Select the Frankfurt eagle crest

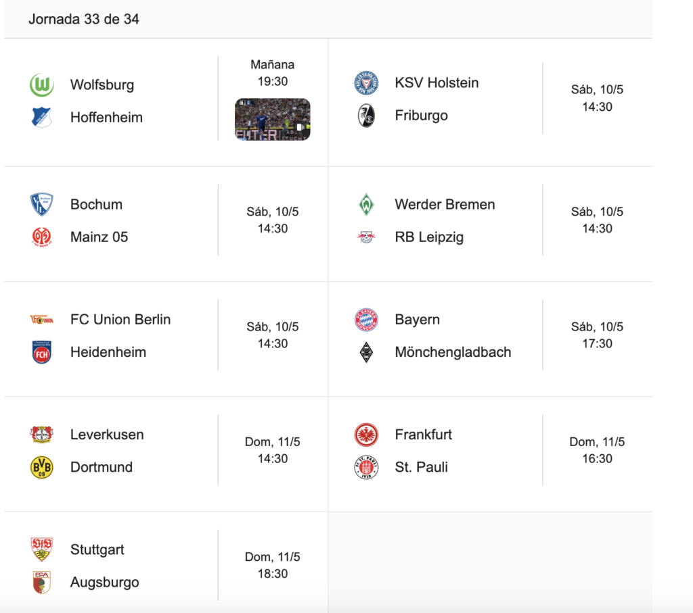[366, 435]
